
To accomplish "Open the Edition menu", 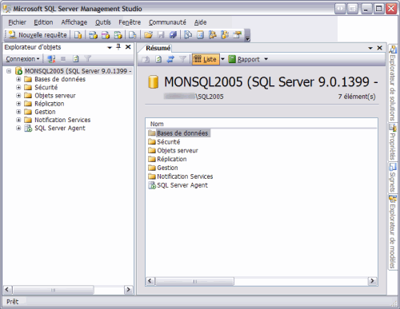I will pyautogui.click(x=43, y=22).
